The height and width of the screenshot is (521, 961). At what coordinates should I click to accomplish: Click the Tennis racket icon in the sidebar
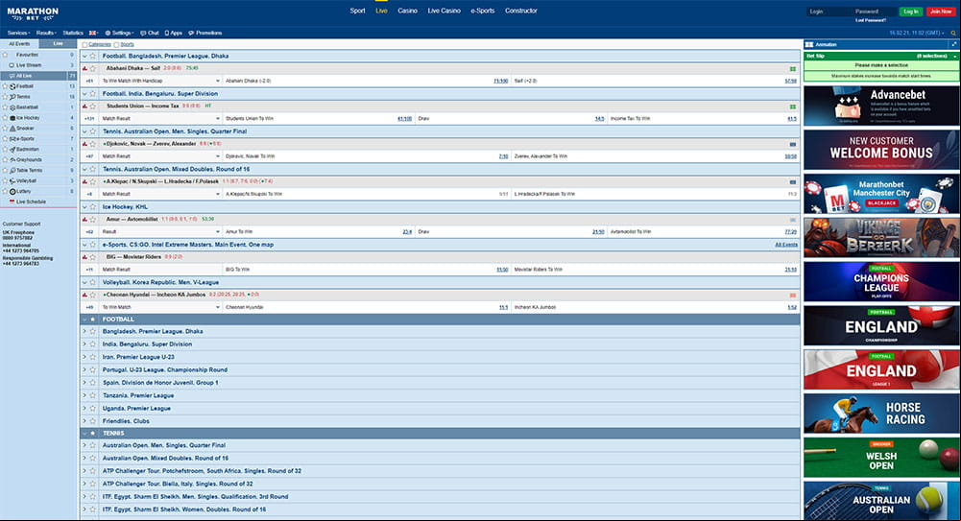(x=12, y=97)
